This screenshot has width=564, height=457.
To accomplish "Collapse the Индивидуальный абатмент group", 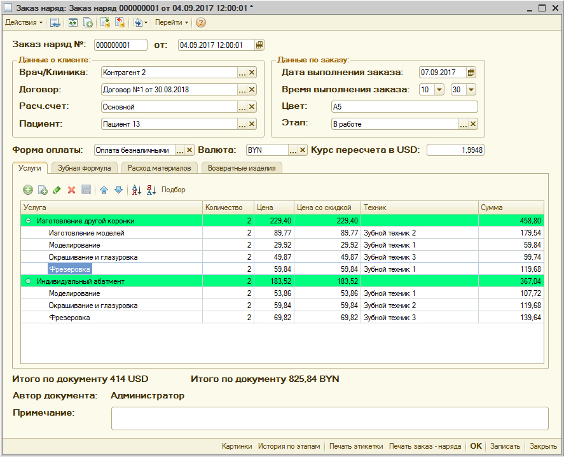I will [x=29, y=281].
